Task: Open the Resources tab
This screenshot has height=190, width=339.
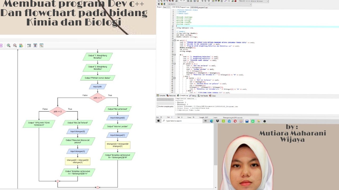Action: 171,96
